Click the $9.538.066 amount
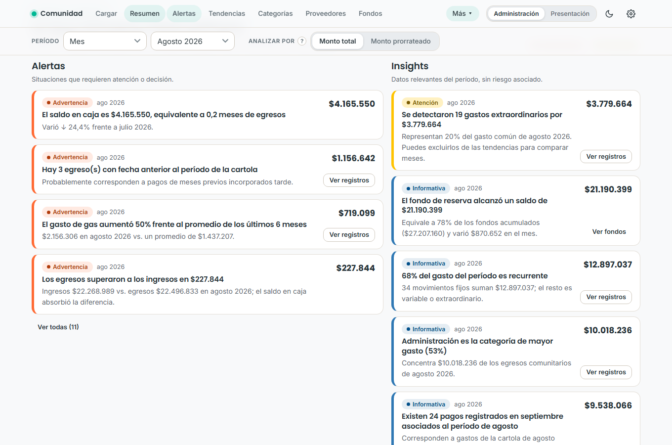Screen dimensions: 672x445 point(608,405)
